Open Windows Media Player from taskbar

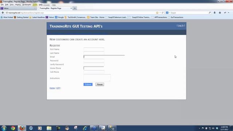tap(40, 128)
